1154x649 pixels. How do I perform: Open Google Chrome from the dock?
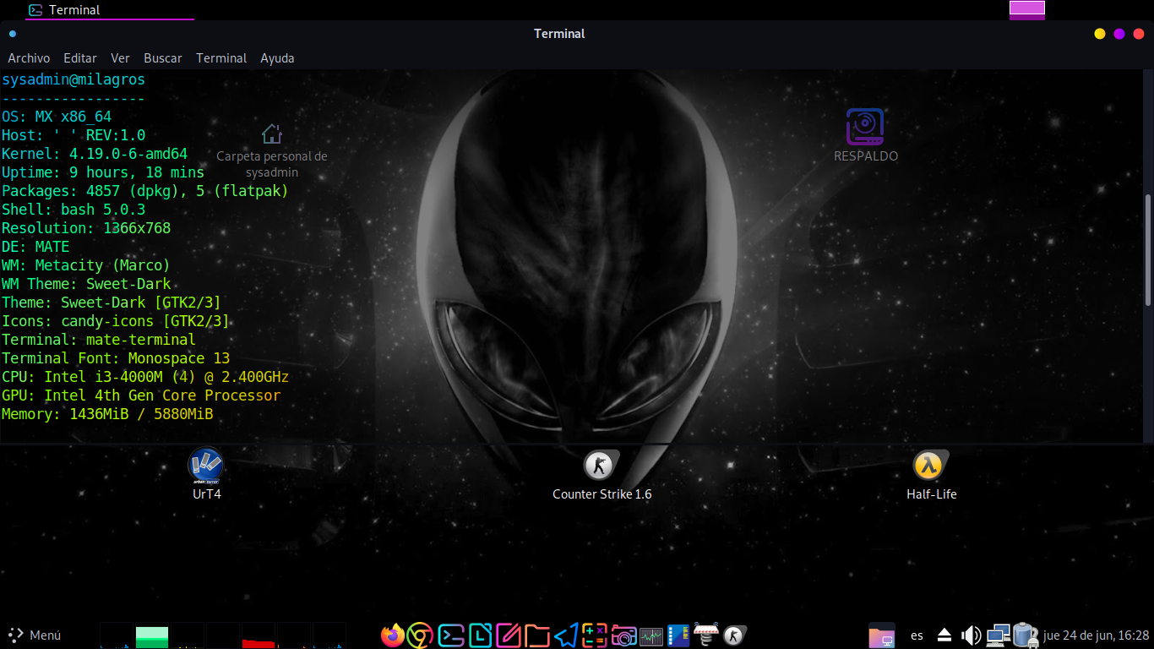[x=420, y=635]
